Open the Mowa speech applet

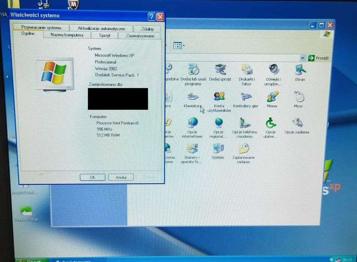pyautogui.click(x=272, y=99)
